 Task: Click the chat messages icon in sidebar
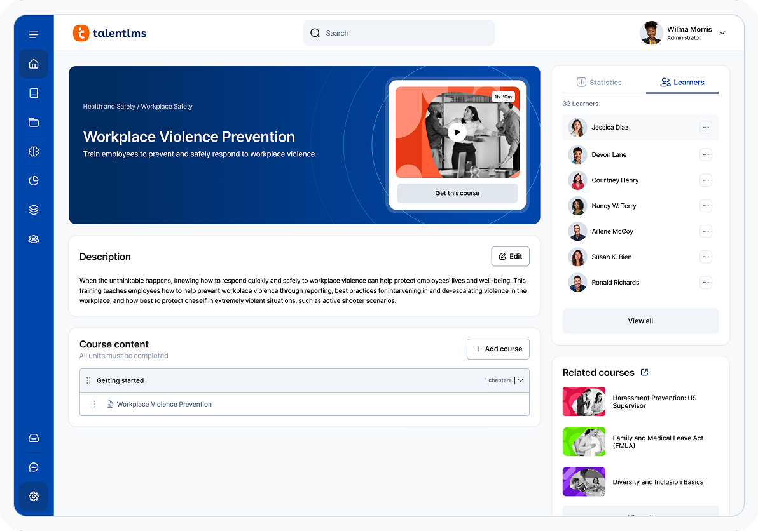[34, 467]
